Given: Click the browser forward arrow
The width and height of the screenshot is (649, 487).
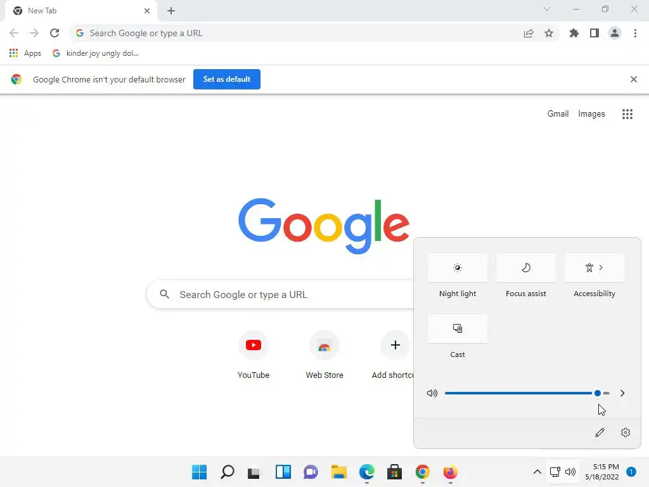Looking at the screenshot, I should pyautogui.click(x=34, y=33).
